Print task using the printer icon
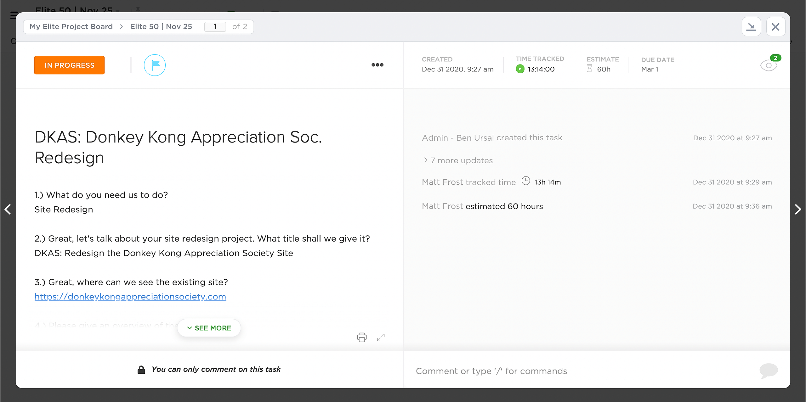 pos(362,337)
